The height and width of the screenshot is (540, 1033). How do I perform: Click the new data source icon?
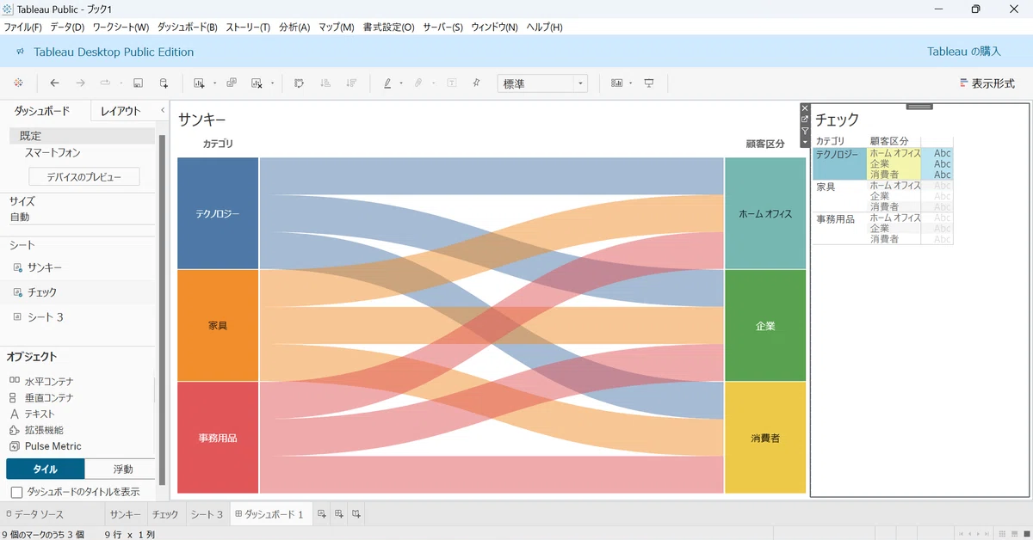point(164,83)
